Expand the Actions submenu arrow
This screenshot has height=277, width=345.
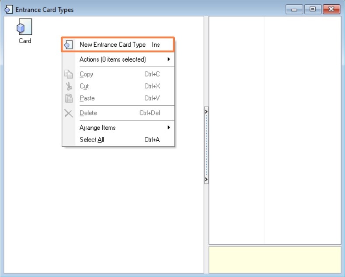point(169,59)
